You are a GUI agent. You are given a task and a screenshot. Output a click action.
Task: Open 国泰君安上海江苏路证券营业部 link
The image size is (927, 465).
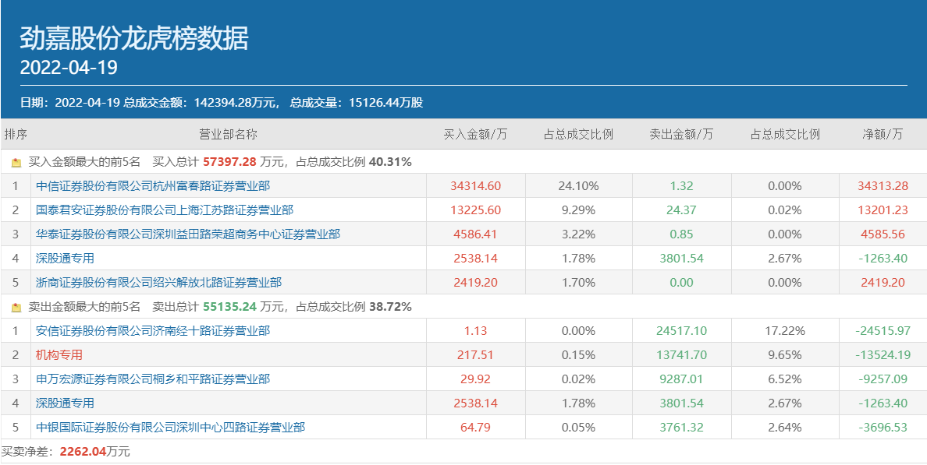click(x=165, y=210)
